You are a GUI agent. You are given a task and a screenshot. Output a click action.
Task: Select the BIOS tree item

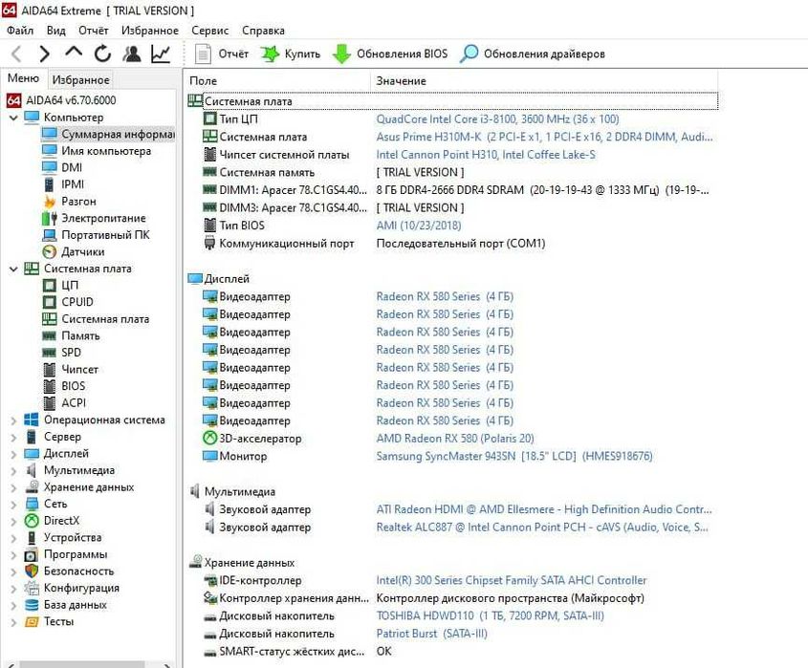tap(64, 386)
